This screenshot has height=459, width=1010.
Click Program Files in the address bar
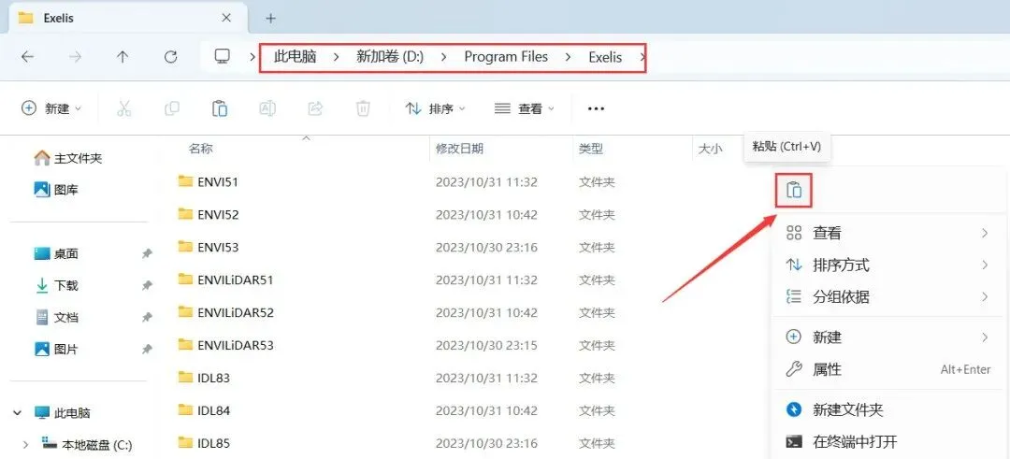pyautogui.click(x=506, y=57)
